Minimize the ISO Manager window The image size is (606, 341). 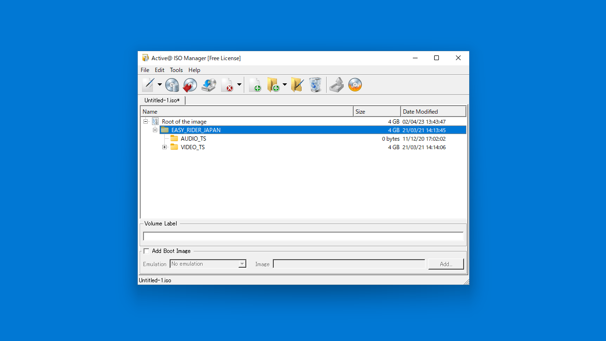pos(415,58)
